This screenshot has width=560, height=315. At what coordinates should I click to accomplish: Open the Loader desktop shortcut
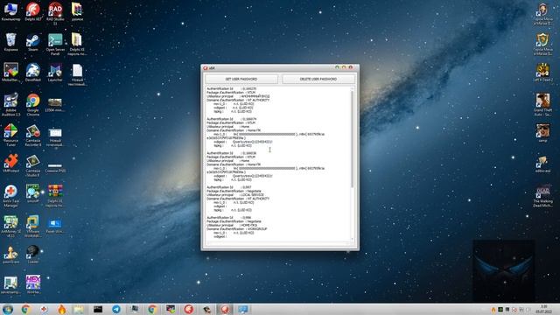pyautogui.click(x=33, y=255)
